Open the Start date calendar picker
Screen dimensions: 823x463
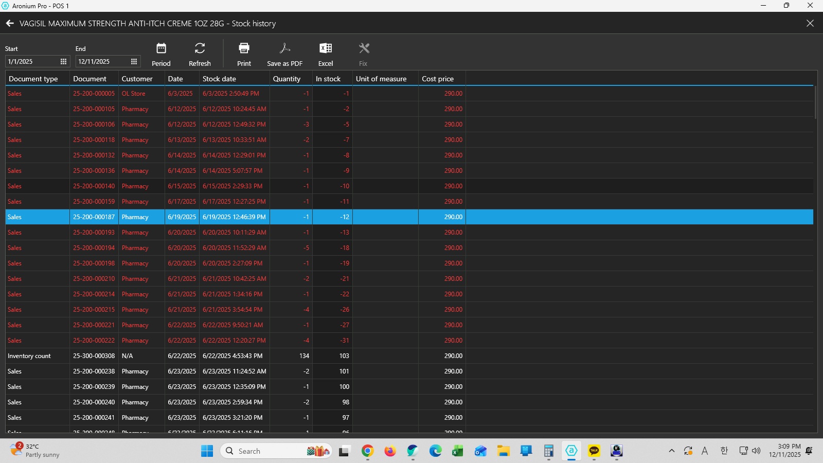click(x=63, y=61)
